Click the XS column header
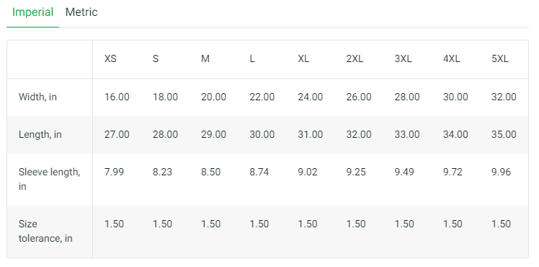 click(110, 59)
